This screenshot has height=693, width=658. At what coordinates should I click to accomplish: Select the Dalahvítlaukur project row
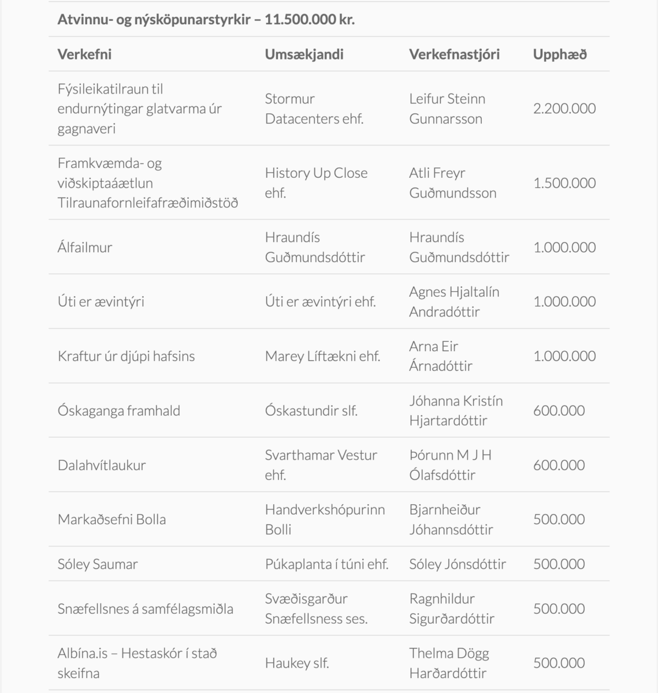(102, 465)
